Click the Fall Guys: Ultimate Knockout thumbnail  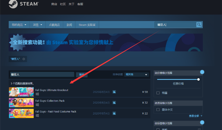(x=21, y=92)
